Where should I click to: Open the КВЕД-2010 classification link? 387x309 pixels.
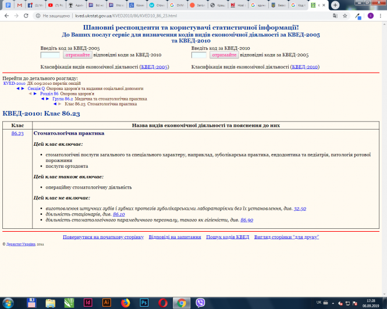(305, 67)
